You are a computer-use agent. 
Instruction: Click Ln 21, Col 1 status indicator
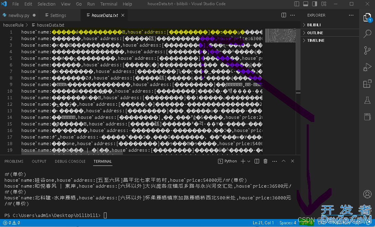(x=263, y=223)
